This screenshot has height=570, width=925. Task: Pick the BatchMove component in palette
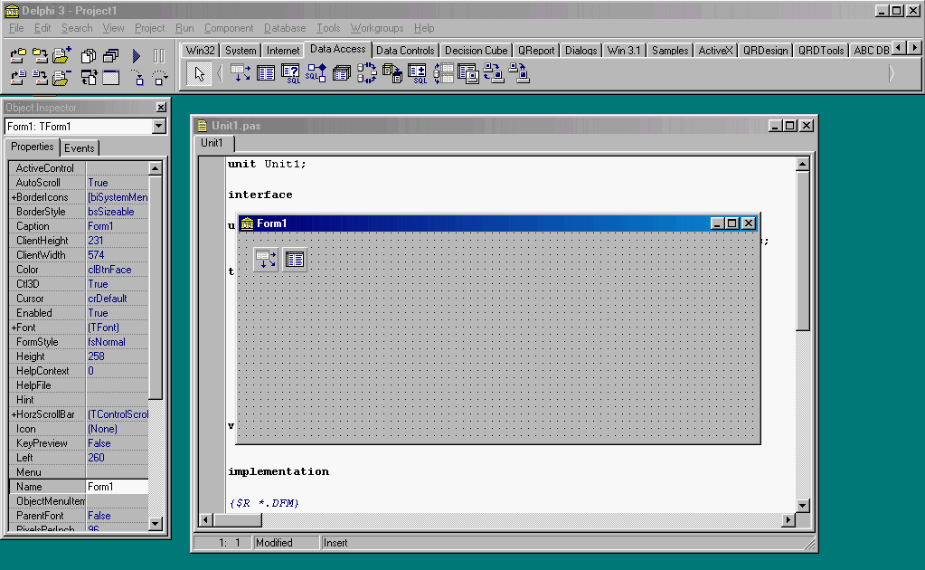click(392, 73)
